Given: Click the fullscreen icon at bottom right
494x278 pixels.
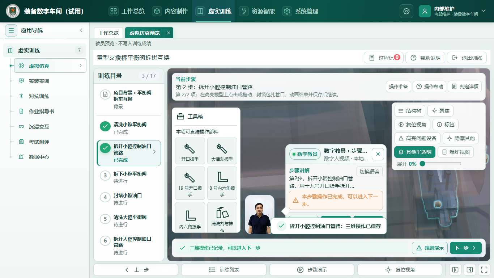Looking at the screenshot, I should [484, 270].
